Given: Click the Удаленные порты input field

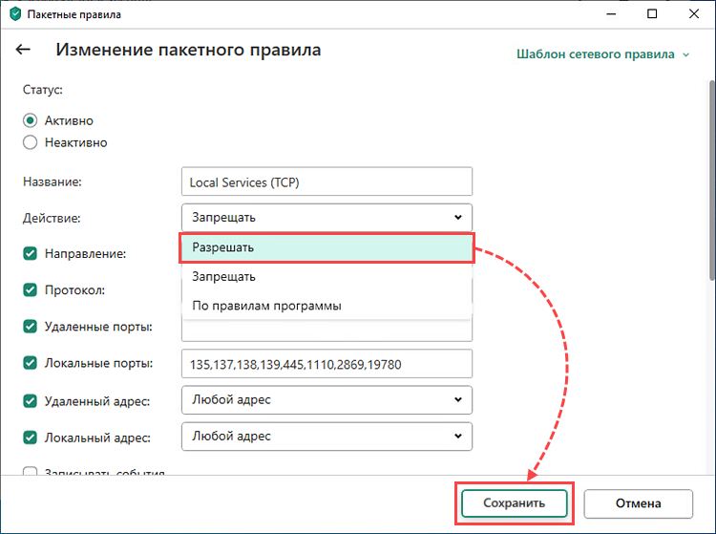Looking at the screenshot, I should (326, 331).
